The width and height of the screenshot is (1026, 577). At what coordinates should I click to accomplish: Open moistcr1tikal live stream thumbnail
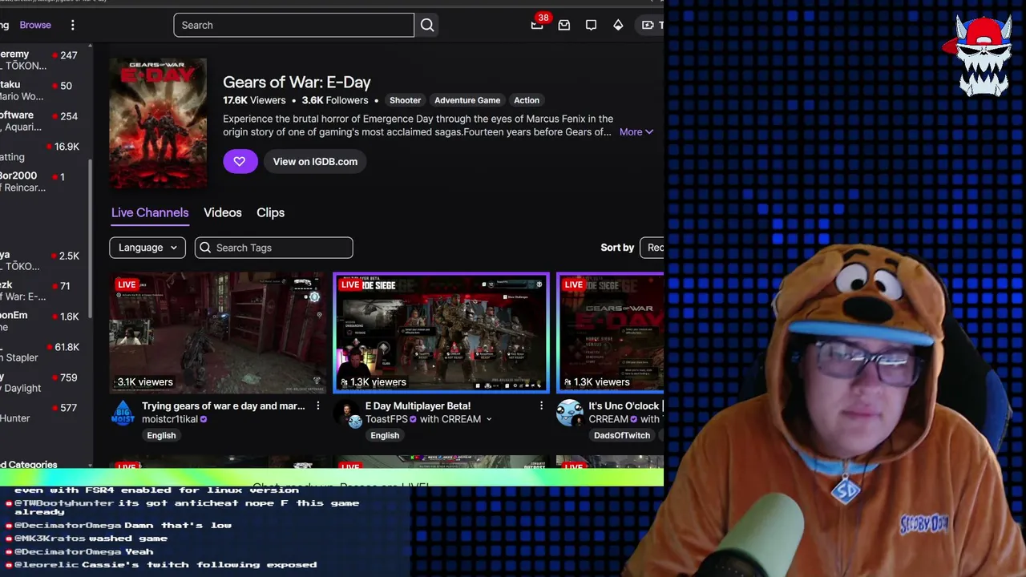coord(218,333)
